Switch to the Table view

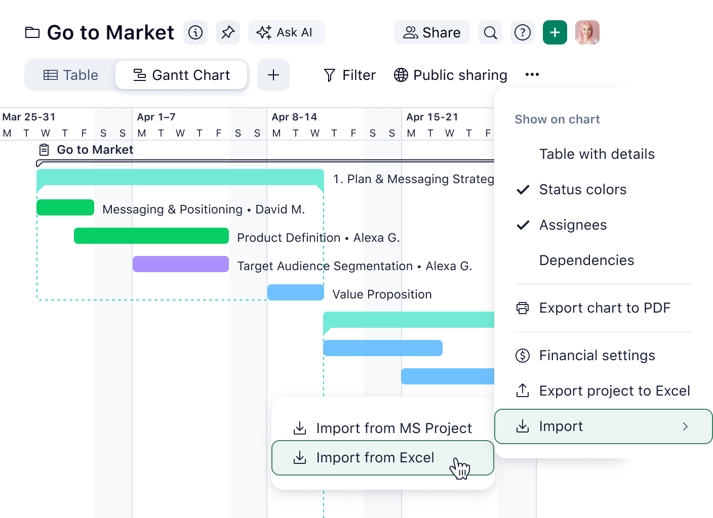pyautogui.click(x=70, y=74)
